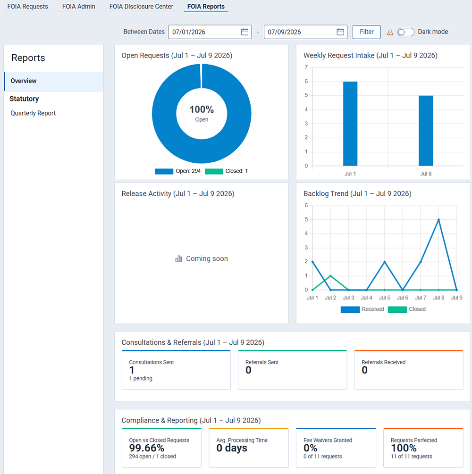Viewport: 472px width, 474px height.
Task: Click the Consultations Sent card
Action: click(176, 370)
